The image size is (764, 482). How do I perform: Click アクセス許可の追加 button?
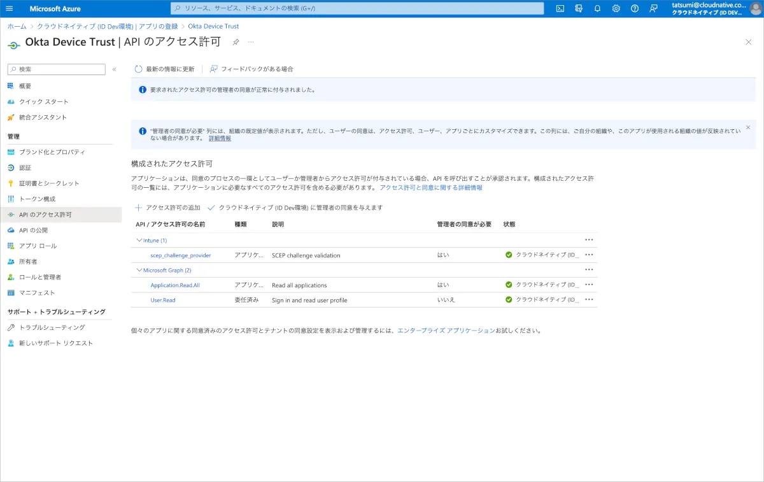pyautogui.click(x=167, y=208)
